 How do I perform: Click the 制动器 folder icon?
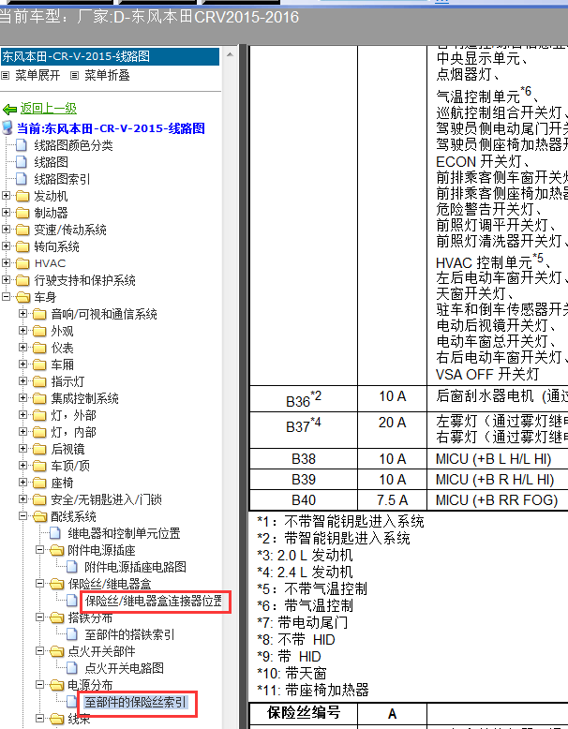22,213
